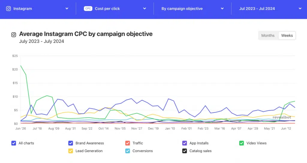Click the CPC badge icon
This screenshot has width=307, height=163.
(88, 9)
